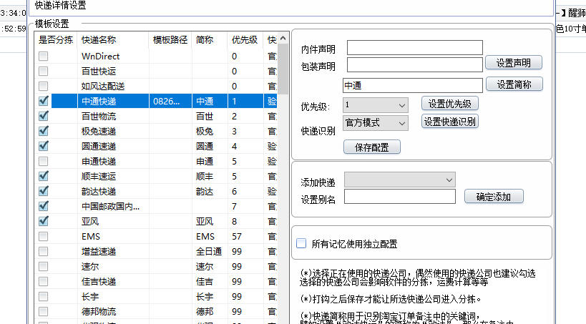This screenshot has height=324, width=586.
Task: Click 设置快递识别 button
Action: coord(449,122)
